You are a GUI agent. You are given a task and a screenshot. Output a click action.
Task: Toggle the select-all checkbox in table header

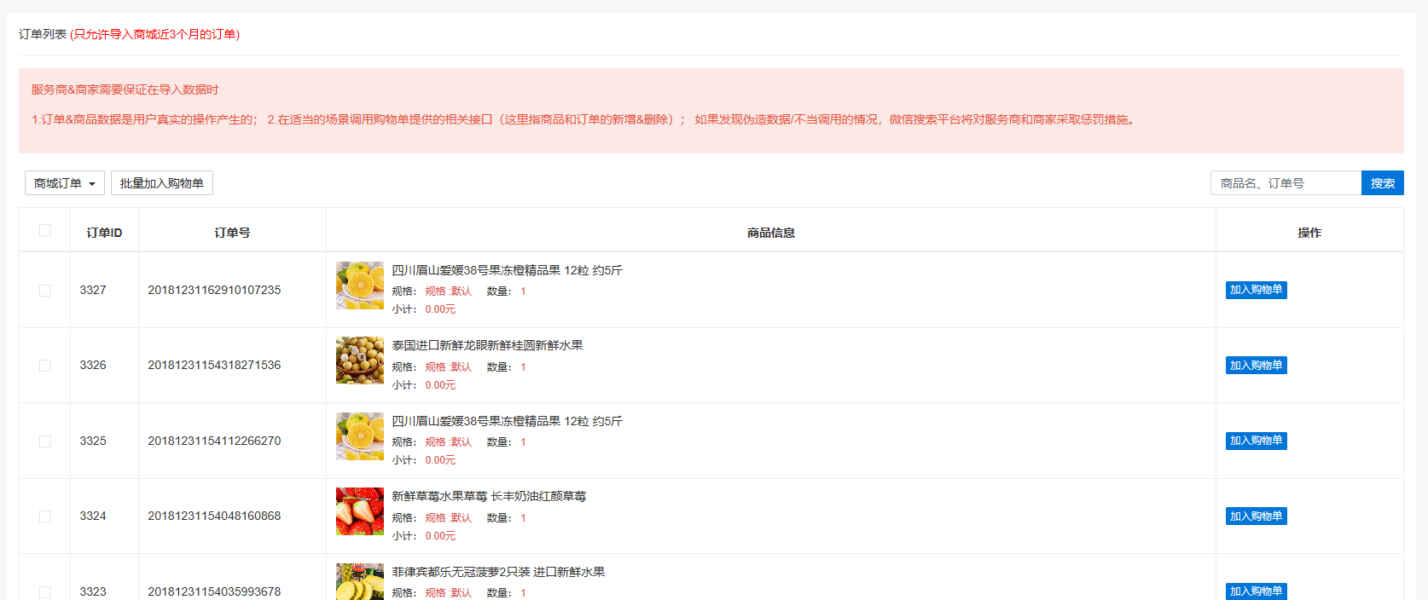[45, 230]
